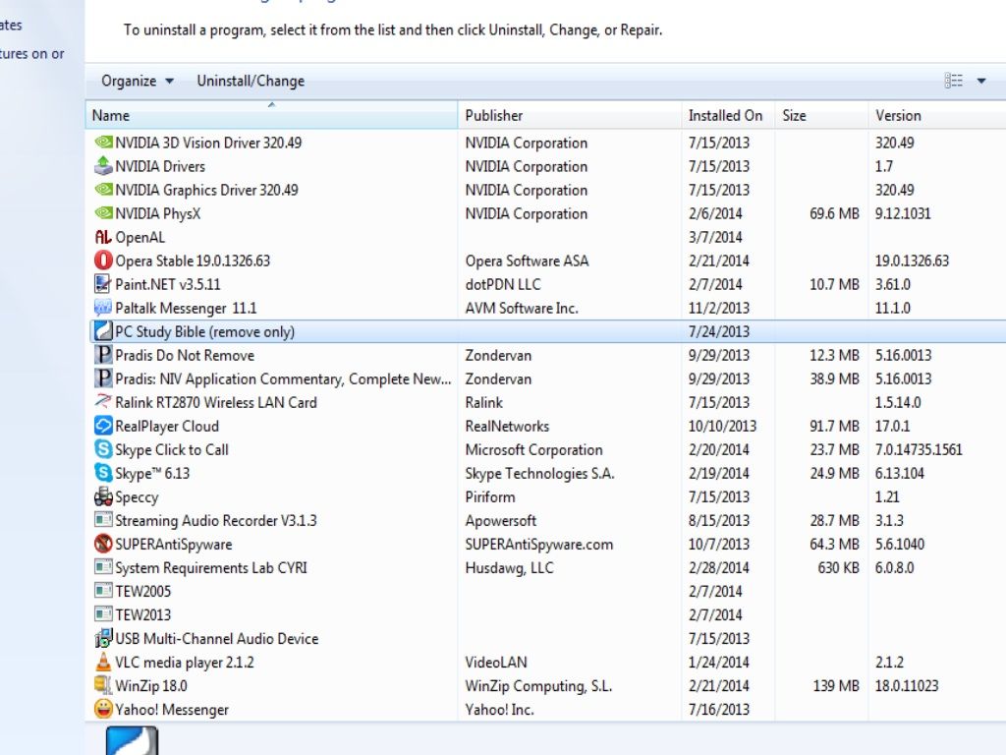The image size is (1006, 755).
Task: Click the Skype 6.13 icon
Action: coord(103,474)
